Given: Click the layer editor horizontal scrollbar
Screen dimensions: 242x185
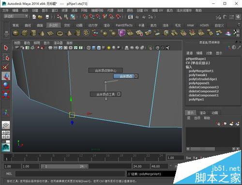Looking at the screenshot, I should pyautogui.click(x=203, y=149).
